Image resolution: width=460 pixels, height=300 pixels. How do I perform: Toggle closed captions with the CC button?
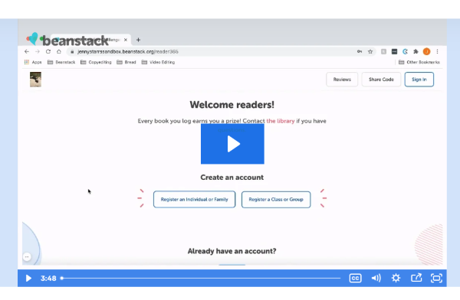coord(355,278)
